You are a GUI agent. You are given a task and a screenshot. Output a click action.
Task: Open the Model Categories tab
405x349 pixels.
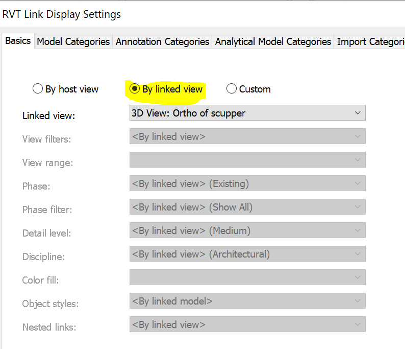(x=73, y=42)
